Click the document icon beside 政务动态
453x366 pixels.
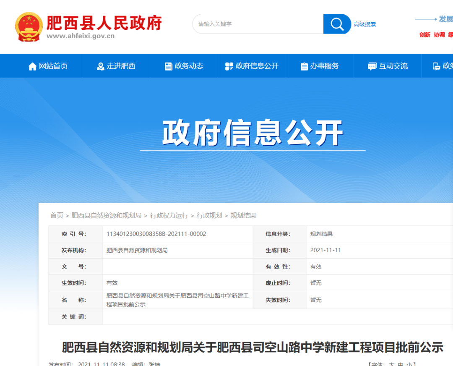tap(168, 66)
